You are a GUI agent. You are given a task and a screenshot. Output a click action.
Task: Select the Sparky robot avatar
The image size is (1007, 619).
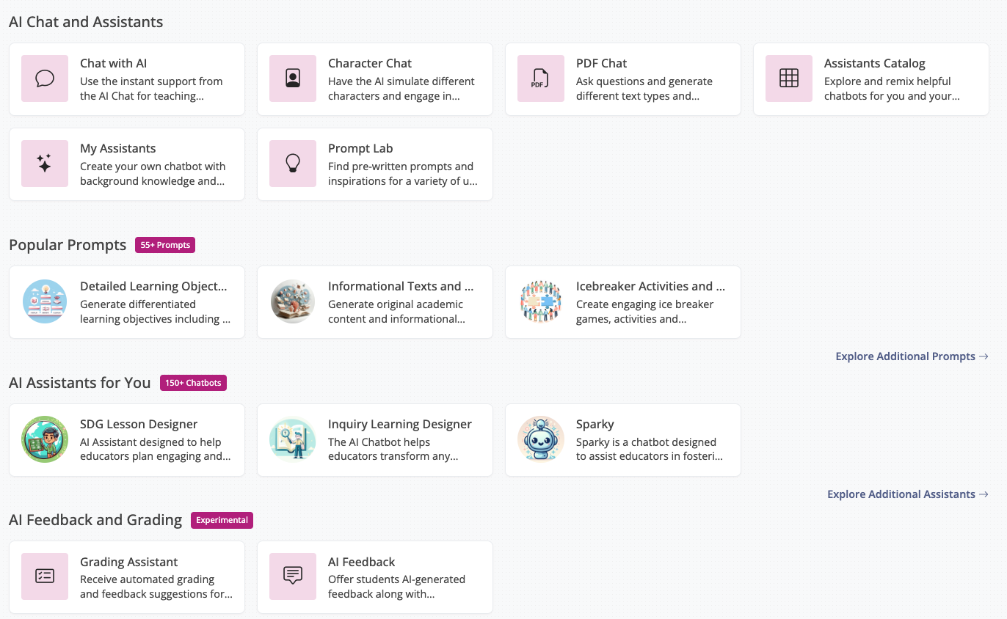541,439
